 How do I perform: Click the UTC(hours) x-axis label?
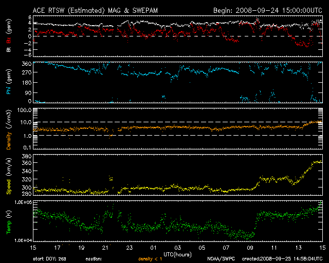point(178,254)
